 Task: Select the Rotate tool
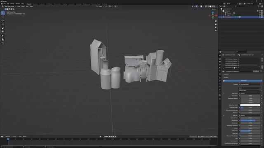coord(3,24)
